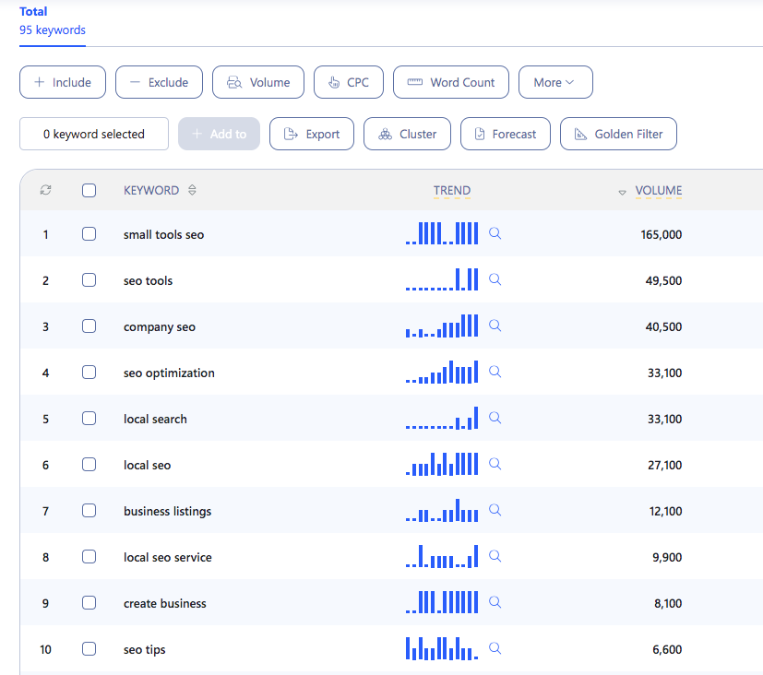763x675 pixels.
Task: Click volume value 9,900
Action: (x=667, y=557)
